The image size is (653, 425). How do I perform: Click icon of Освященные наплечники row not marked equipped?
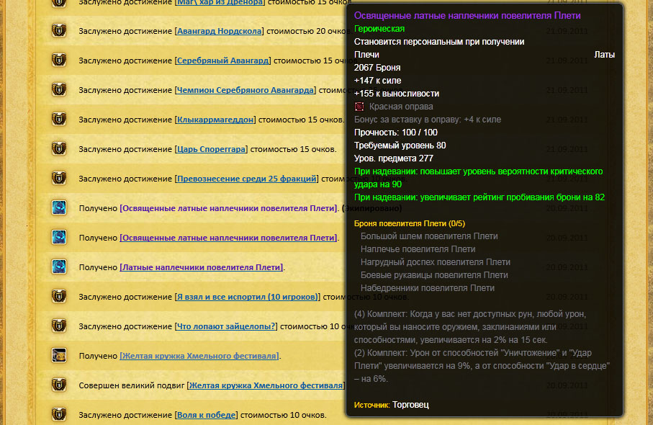tap(59, 238)
